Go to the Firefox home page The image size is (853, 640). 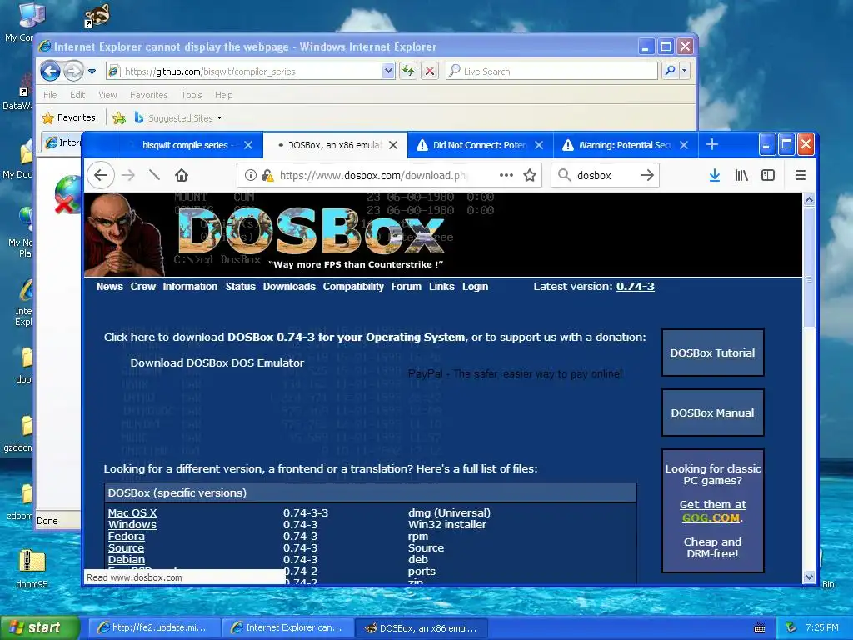click(x=182, y=175)
